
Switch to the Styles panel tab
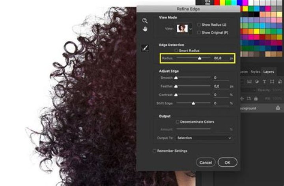[x=255, y=72]
